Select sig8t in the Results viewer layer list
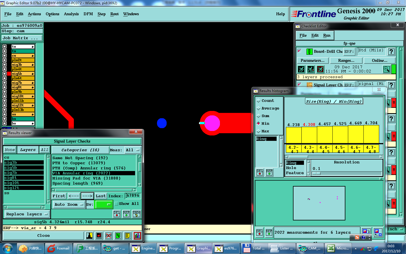 pos(24,178)
